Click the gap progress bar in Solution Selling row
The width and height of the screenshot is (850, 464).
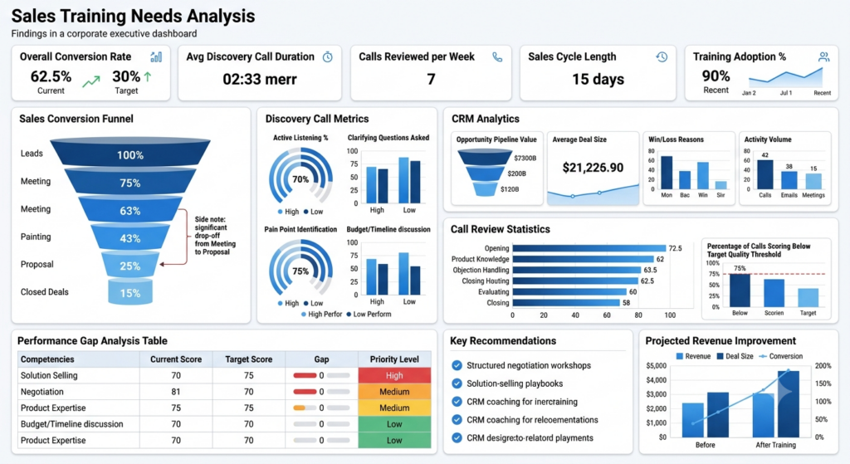(x=321, y=375)
